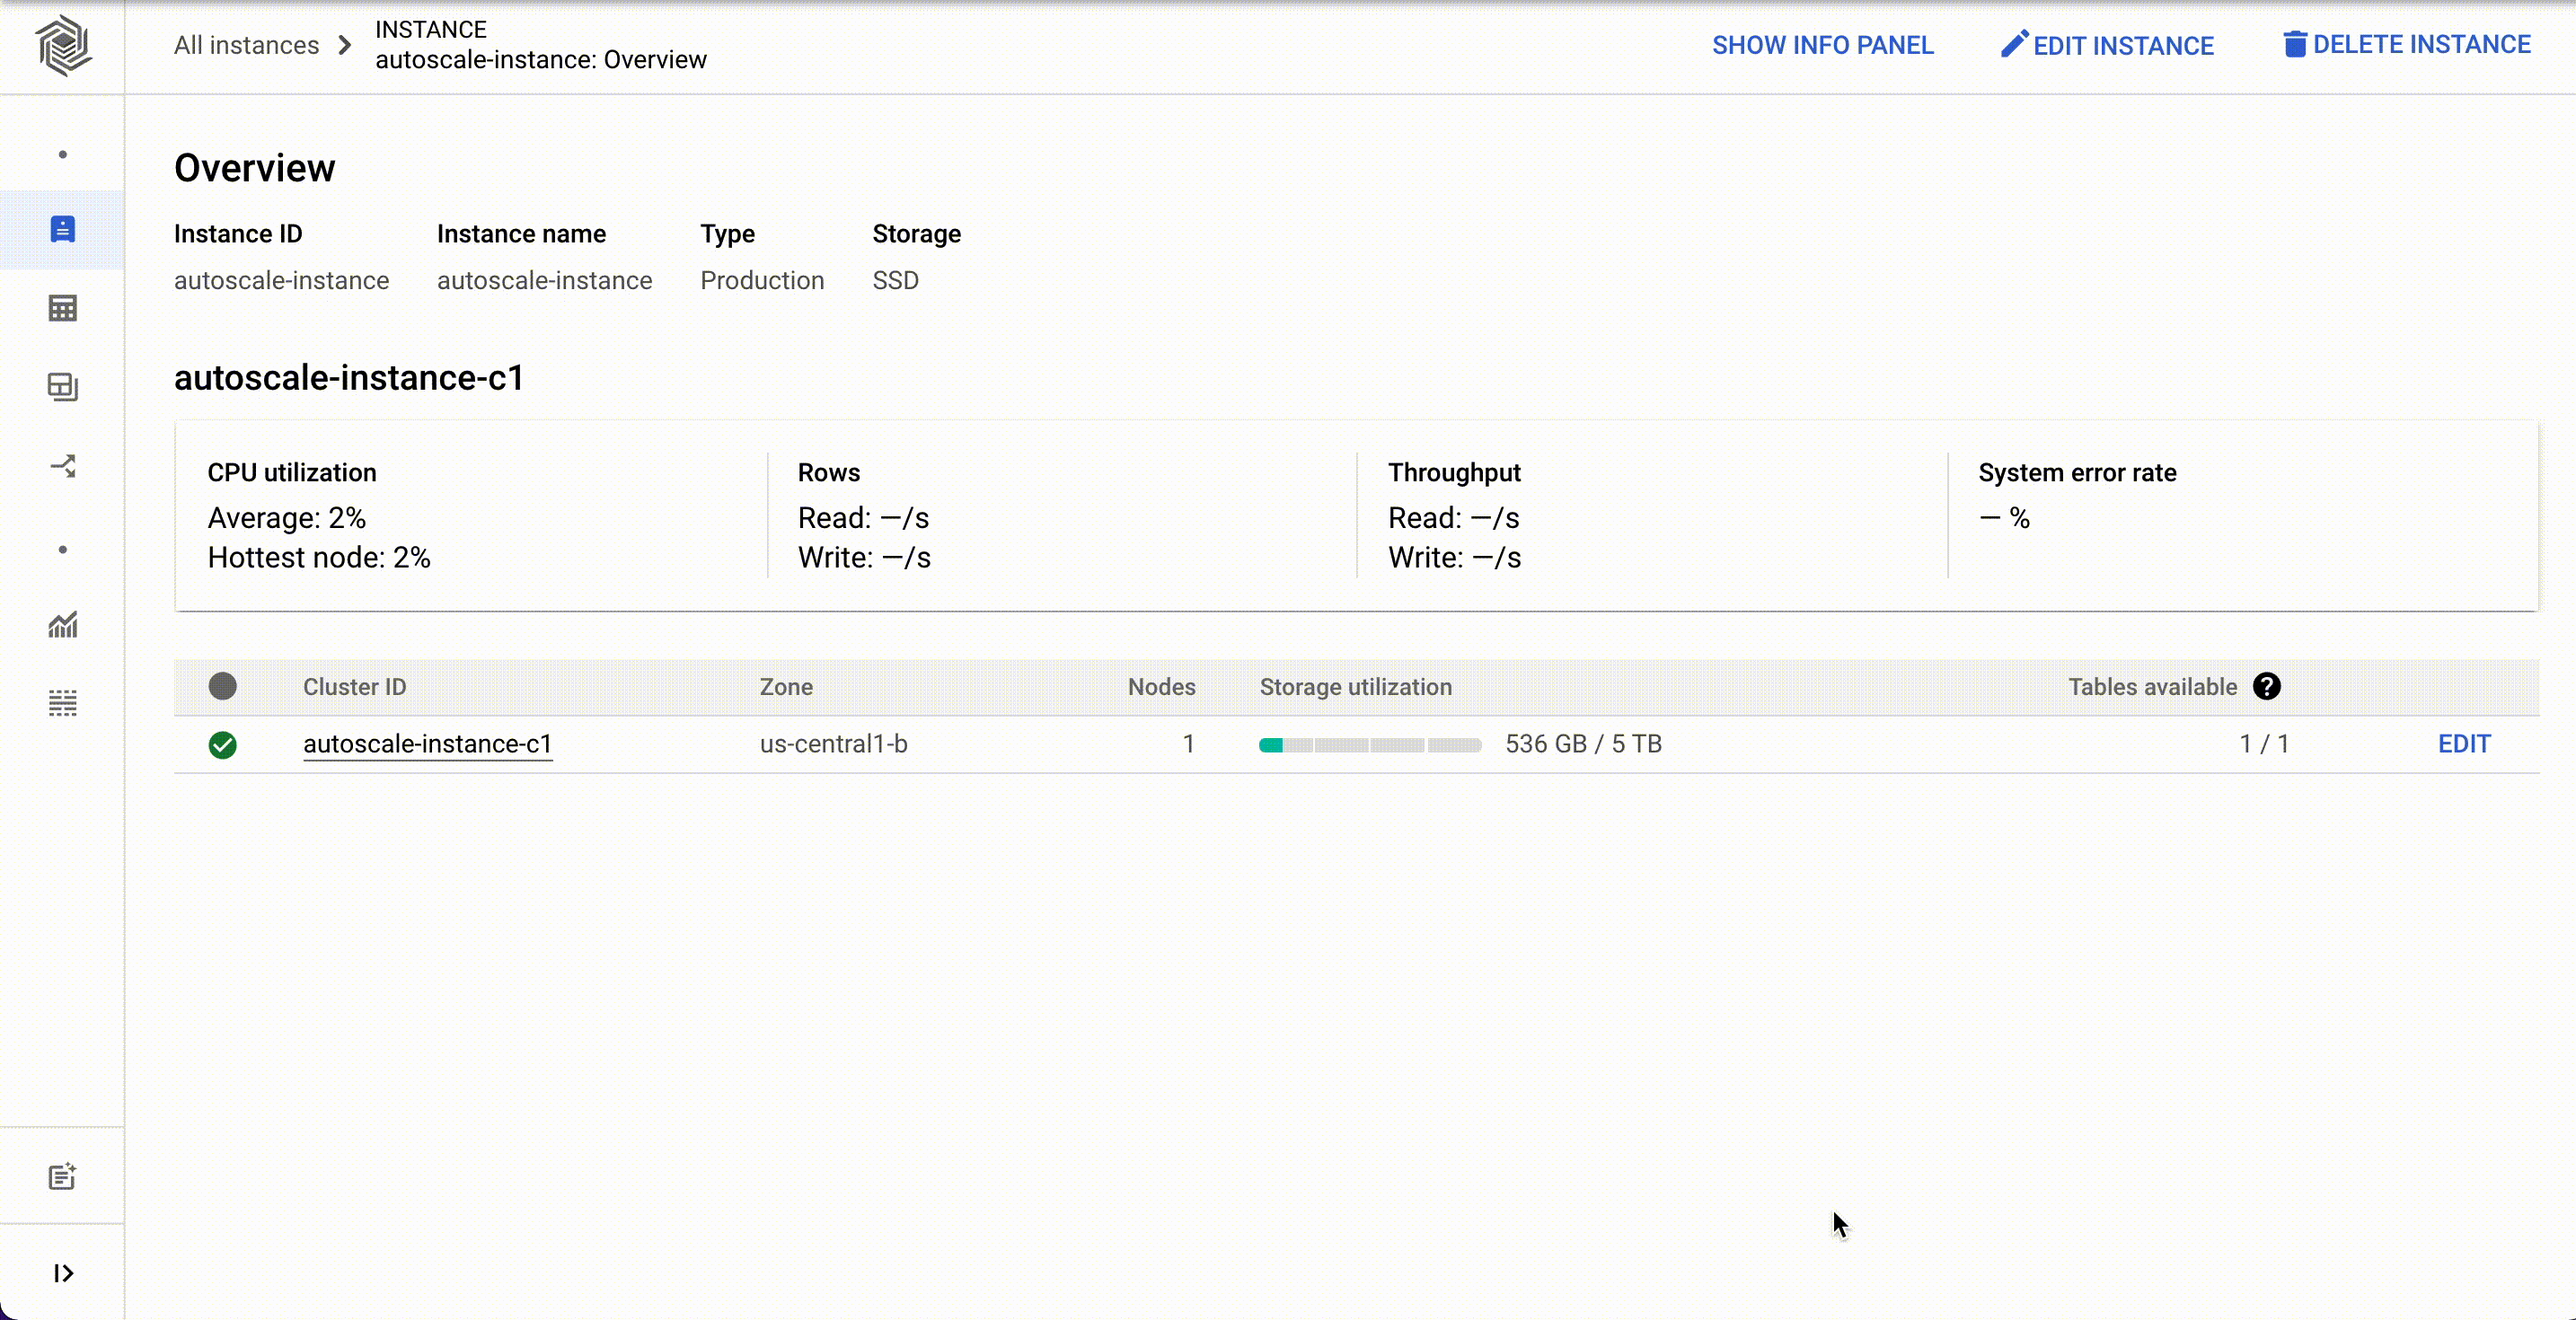The image size is (2576, 1320).
Task: Click DELETE INSTANCE button
Action: click(x=2408, y=46)
